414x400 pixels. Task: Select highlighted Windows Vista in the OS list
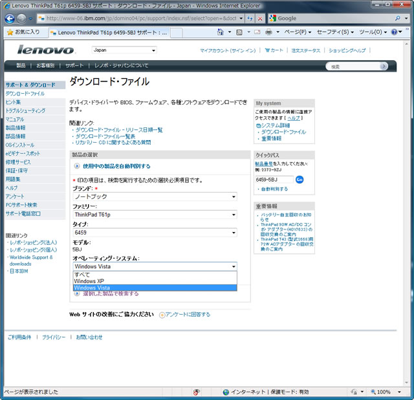coord(155,288)
